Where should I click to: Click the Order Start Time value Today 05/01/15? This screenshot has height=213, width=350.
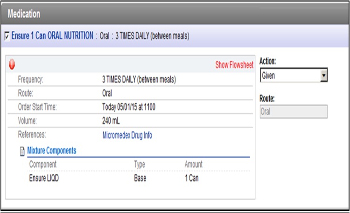[129, 107]
